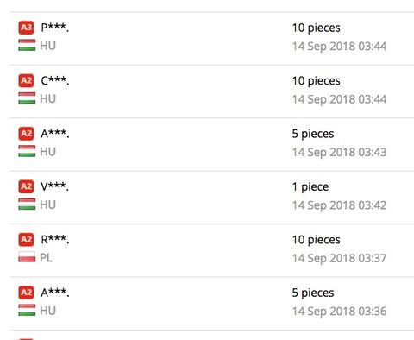414x340 pixels.
Task: Click timestamp 14 Sep 2018 03:36
Action: point(339,311)
